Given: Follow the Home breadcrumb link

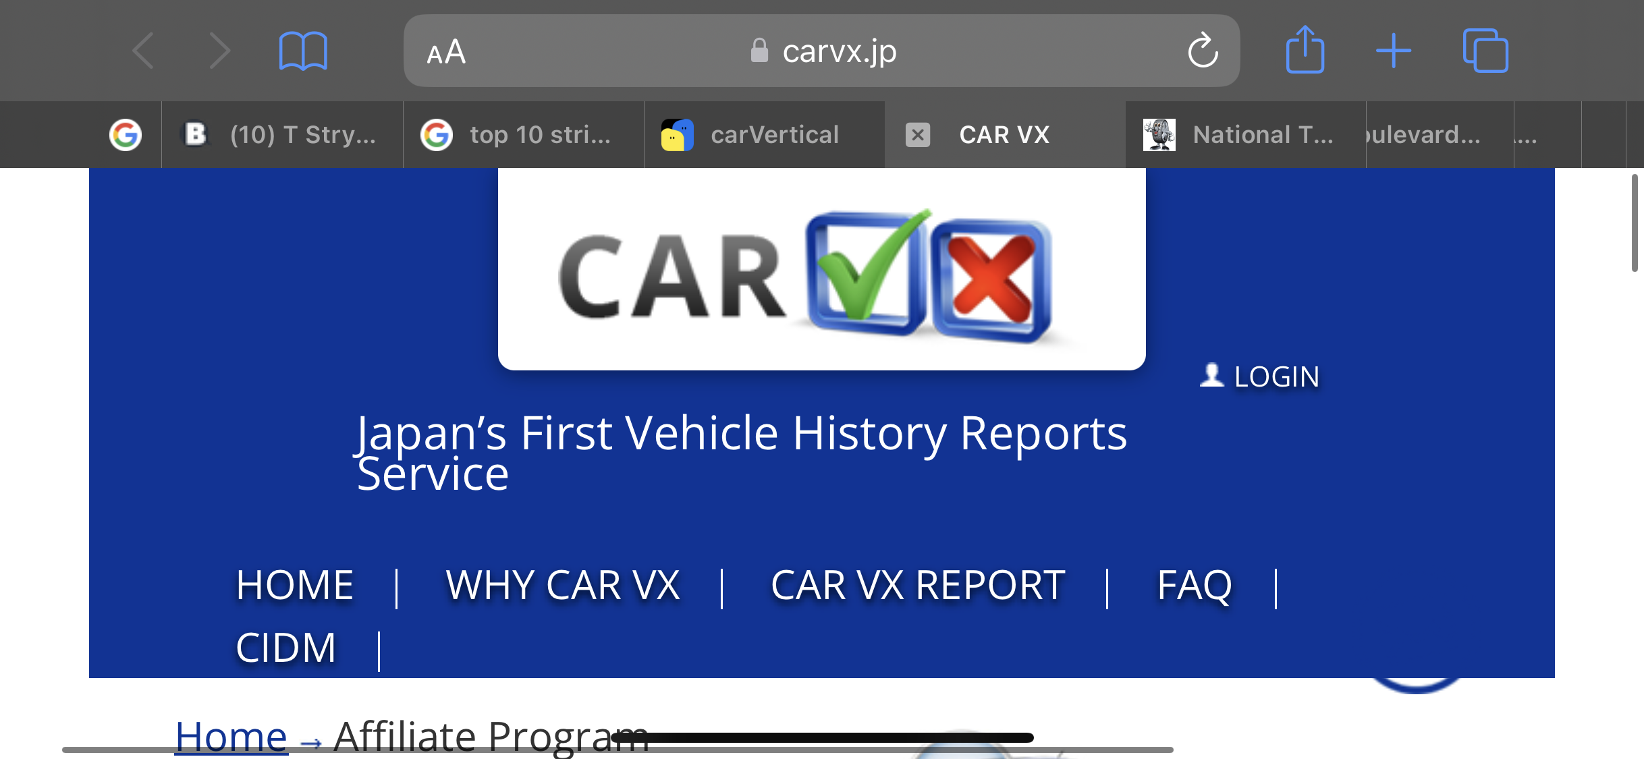Looking at the screenshot, I should (x=231, y=736).
